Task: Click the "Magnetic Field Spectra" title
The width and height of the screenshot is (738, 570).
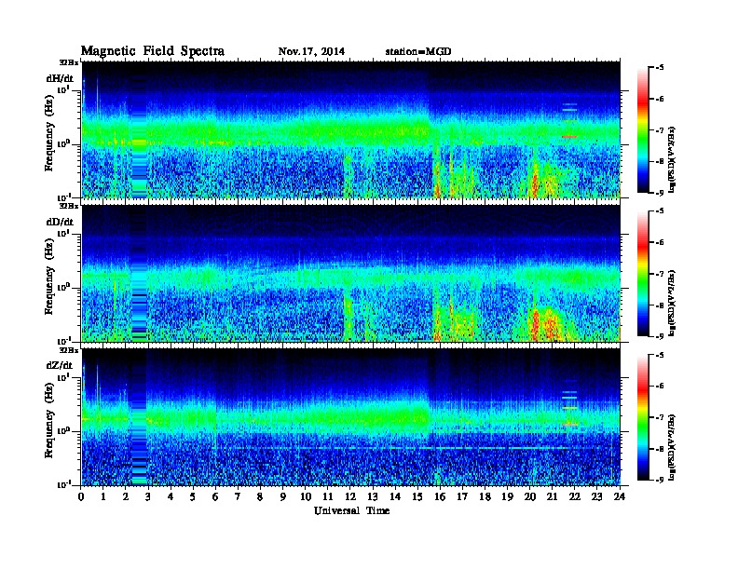Action: click(153, 51)
